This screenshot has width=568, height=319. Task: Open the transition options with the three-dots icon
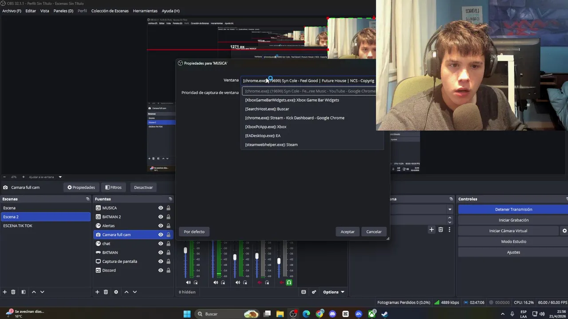(450, 230)
